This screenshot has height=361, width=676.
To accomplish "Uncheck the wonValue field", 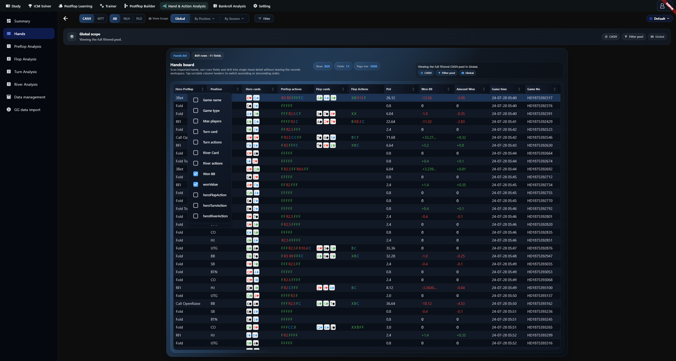I will [196, 184].
